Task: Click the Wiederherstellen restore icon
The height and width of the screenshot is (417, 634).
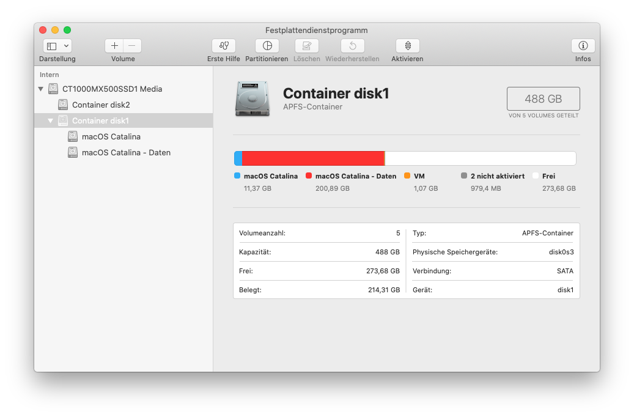Action: point(352,46)
